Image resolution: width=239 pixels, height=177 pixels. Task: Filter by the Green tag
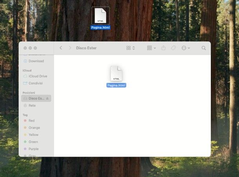[x=33, y=142]
